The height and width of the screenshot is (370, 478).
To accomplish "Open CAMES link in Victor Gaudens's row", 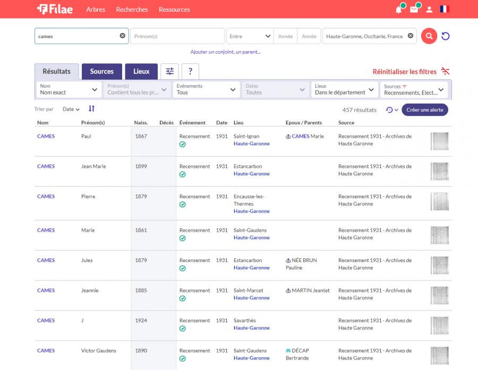I will click(x=46, y=351).
